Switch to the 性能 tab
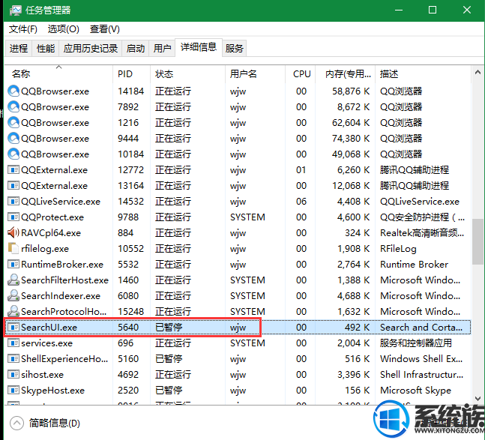 [x=46, y=48]
